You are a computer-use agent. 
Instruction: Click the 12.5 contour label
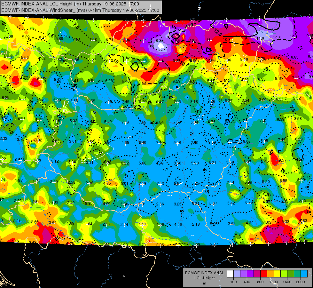[x=218, y=32]
